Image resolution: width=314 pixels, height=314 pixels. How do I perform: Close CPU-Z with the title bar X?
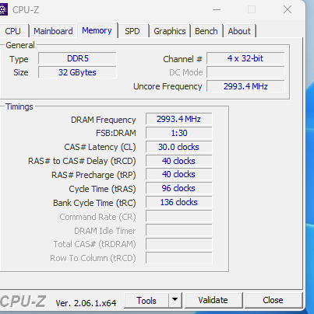(x=288, y=10)
